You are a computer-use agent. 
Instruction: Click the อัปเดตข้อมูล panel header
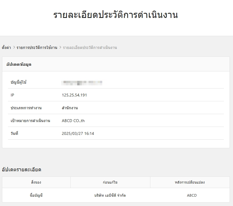19,64
